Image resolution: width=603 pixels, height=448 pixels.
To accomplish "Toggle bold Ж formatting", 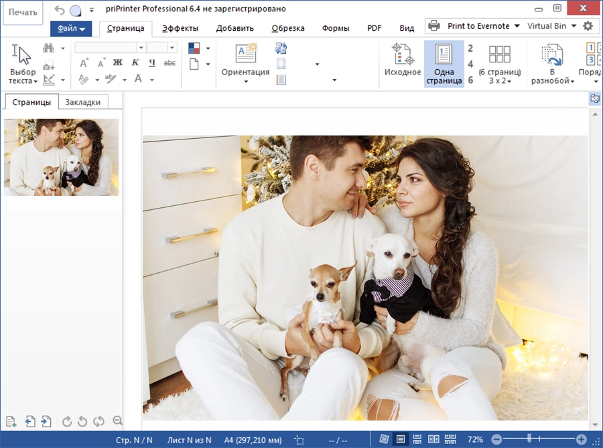I will [x=118, y=62].
